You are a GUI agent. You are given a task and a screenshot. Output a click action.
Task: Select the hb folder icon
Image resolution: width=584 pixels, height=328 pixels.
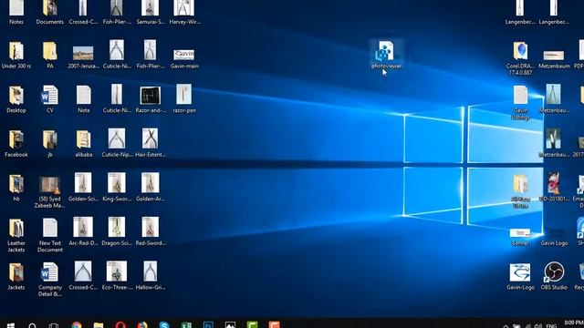[x=16, y=188]
